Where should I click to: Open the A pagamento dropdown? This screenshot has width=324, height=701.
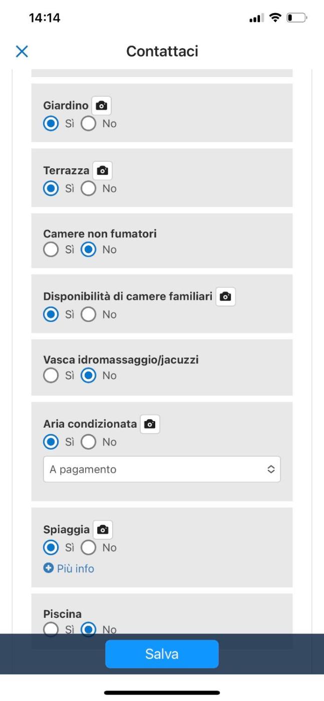[162, 469]
